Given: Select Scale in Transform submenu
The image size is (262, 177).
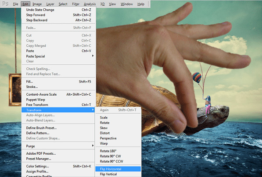Looking at the screenshot, I should tap(118, 118).
